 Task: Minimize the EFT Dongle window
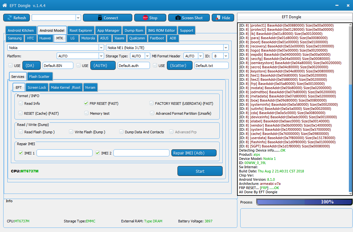point(337,5)
